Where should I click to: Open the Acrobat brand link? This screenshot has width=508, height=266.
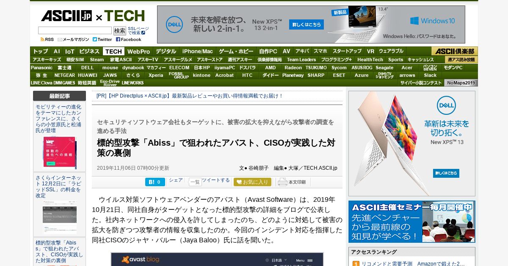224,75
